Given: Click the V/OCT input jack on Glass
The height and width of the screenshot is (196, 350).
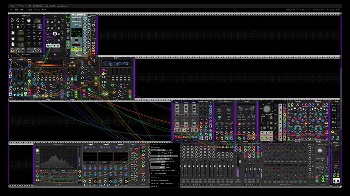Looking at the screenshot, I should 103,70.
